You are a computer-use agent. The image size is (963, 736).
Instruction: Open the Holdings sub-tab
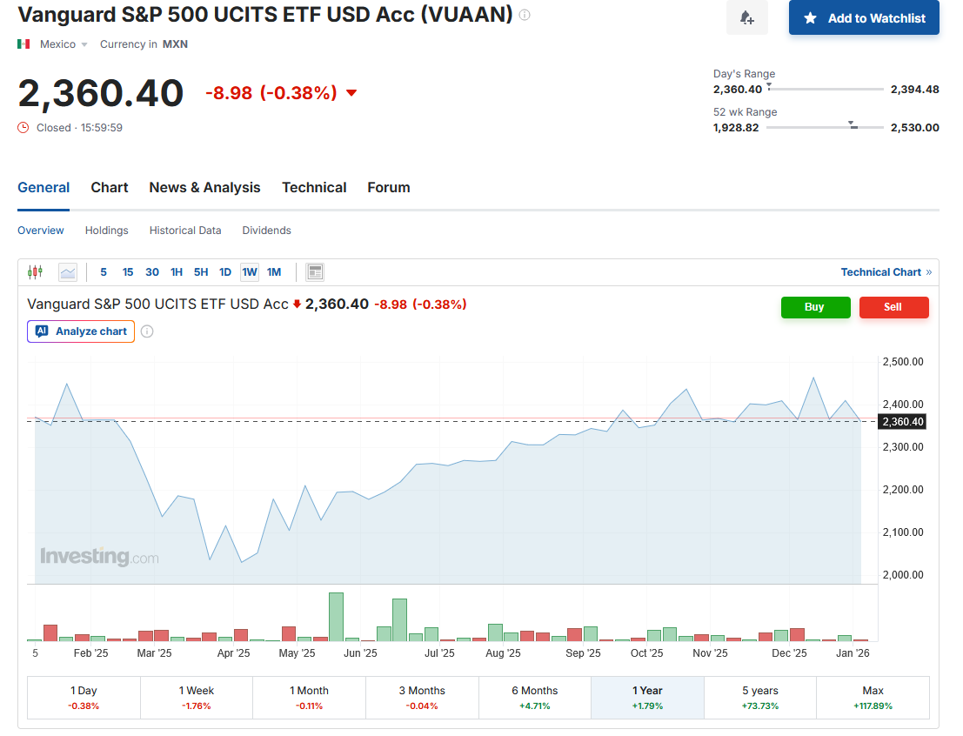[107, 231]
